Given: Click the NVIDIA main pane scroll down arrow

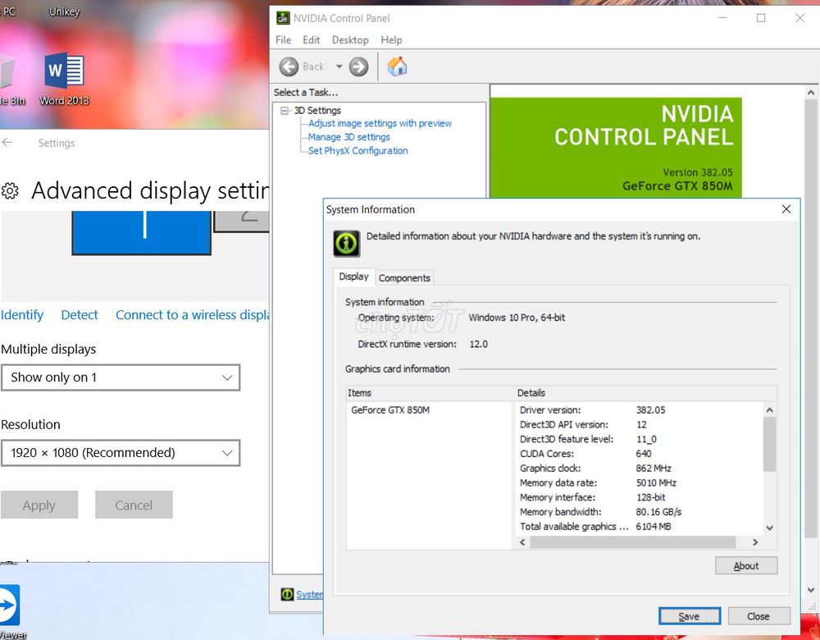Looking at the screenshot, I should 811,590.
